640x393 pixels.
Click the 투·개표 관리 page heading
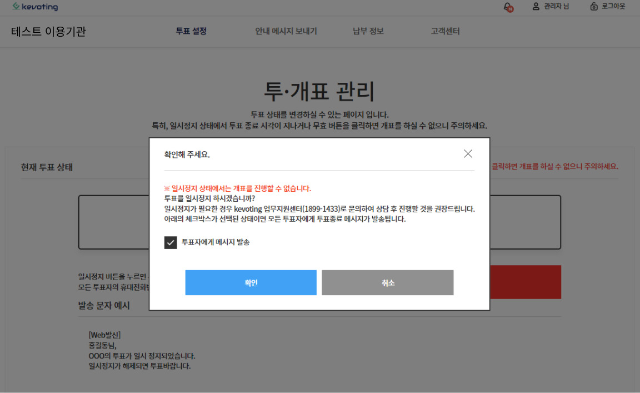(x=319, y=91)
